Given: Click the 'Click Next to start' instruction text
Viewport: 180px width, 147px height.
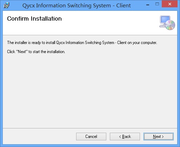Looking at the screenshot, I should click(36, 52).
